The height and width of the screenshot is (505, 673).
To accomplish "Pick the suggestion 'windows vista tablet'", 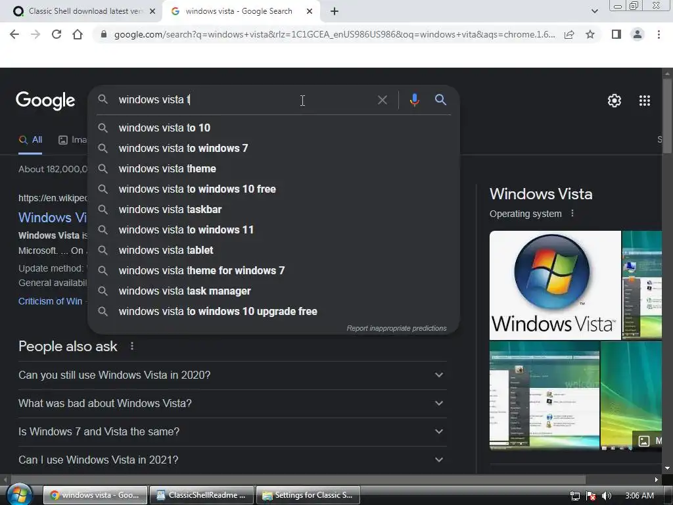I will (x=273, y=251).
